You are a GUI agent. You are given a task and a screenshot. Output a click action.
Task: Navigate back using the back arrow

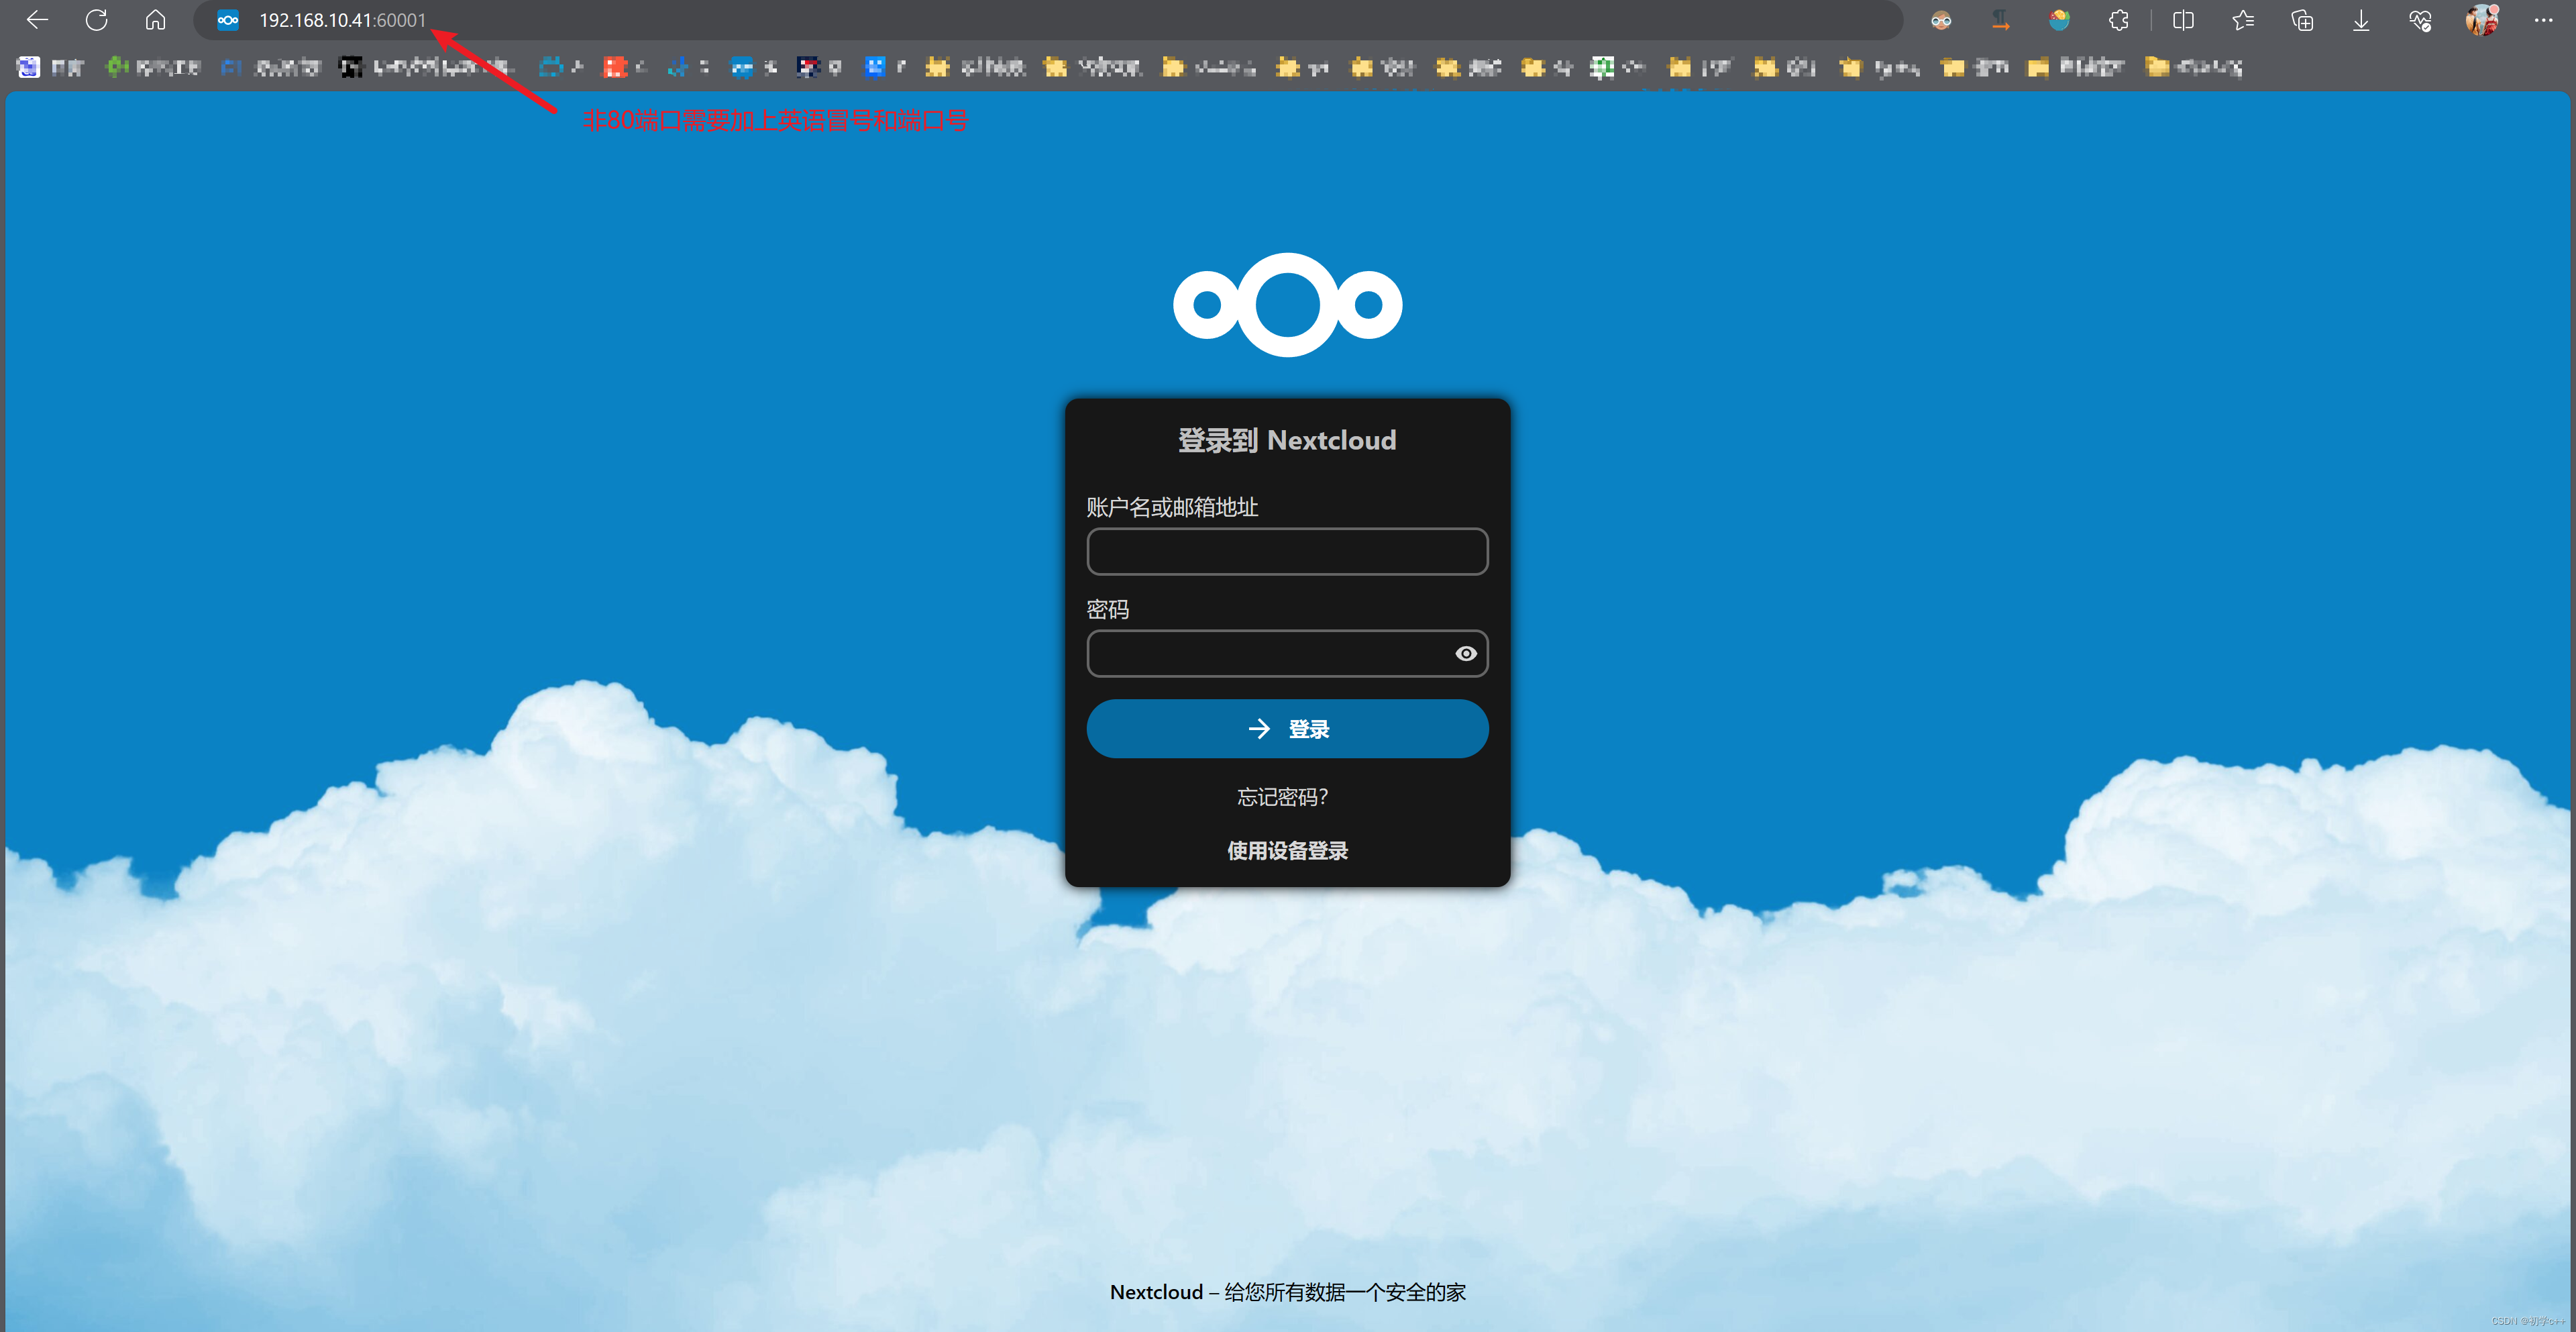tap(36, 19)
